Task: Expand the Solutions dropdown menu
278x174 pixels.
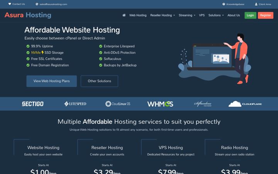Action: click(216, 15)
